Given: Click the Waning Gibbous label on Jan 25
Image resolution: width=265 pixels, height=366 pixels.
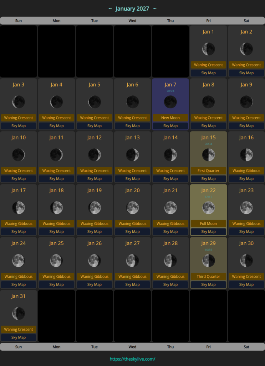Looking at the screenshot, I should (x=56, y=277).
